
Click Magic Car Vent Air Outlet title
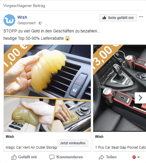coord(31,147)
